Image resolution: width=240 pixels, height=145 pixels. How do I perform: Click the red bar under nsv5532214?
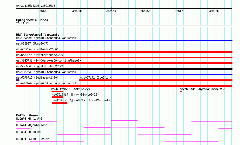(x=124, y=58)
